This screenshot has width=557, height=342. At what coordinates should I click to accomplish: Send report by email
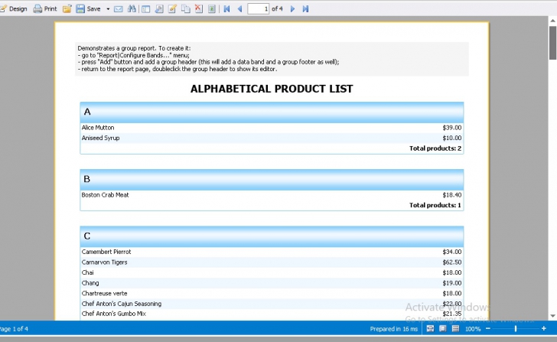click(119, 9)
